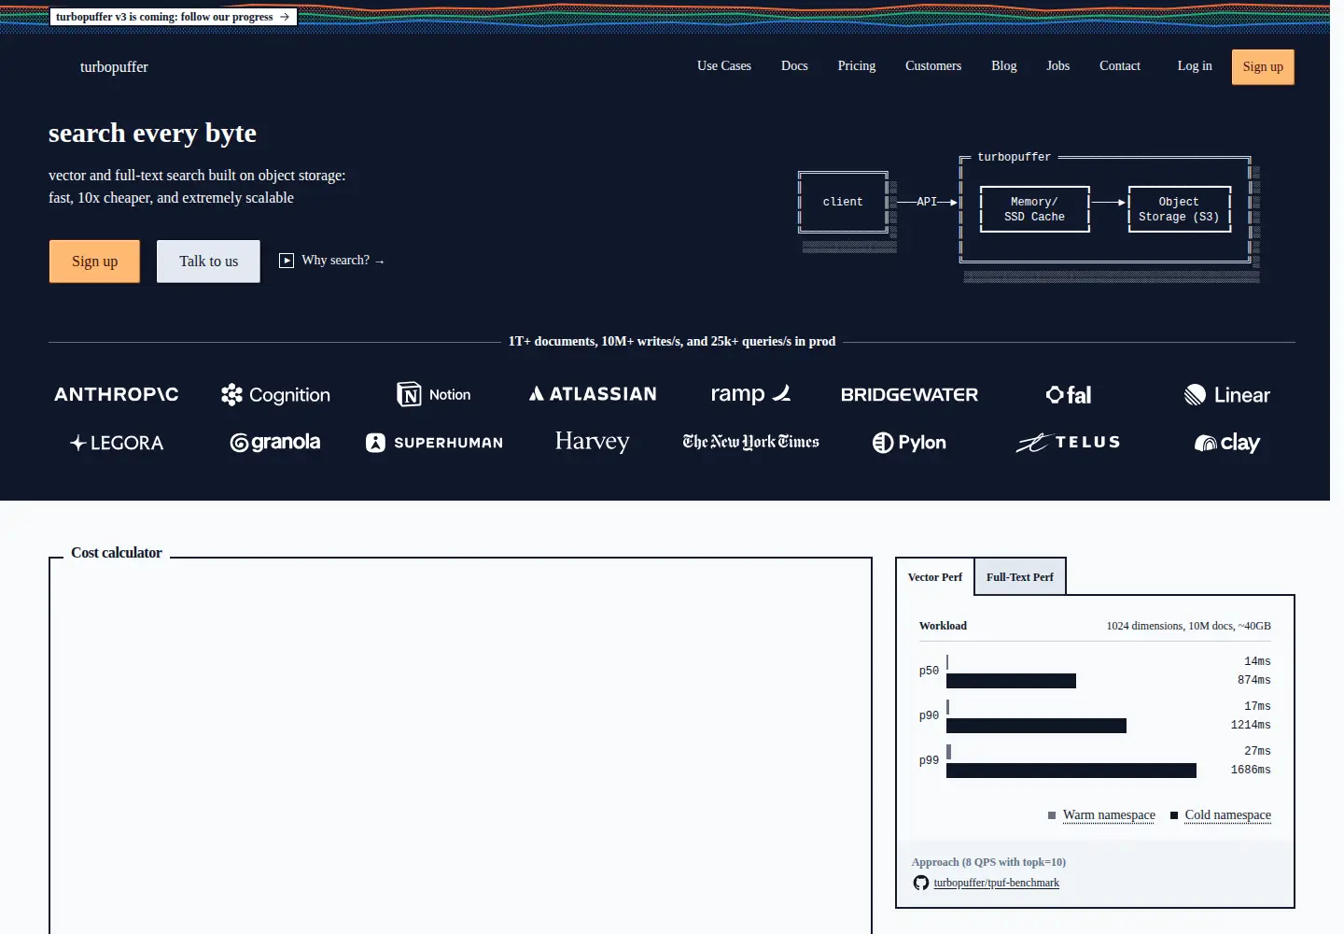Click the TELUS logo

click(x=1069, y=443)
